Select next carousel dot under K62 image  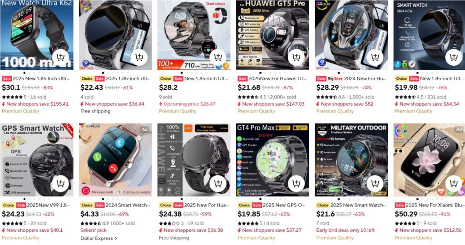coord(29,73)
